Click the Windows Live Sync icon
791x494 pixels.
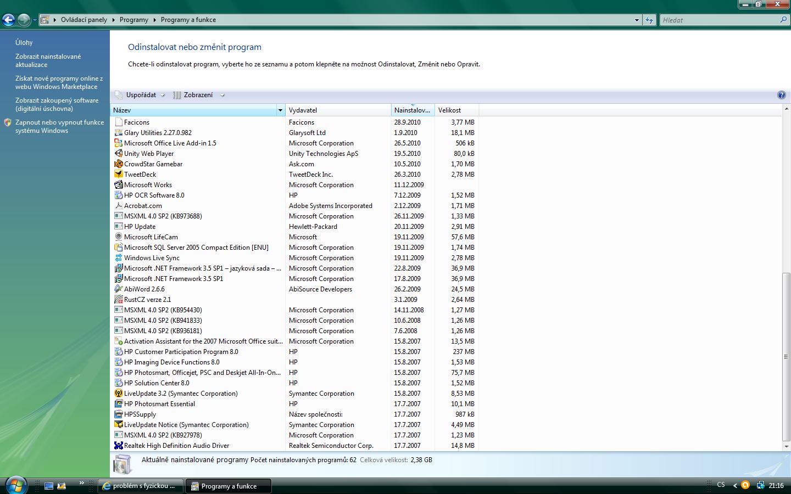pos(118,258)
